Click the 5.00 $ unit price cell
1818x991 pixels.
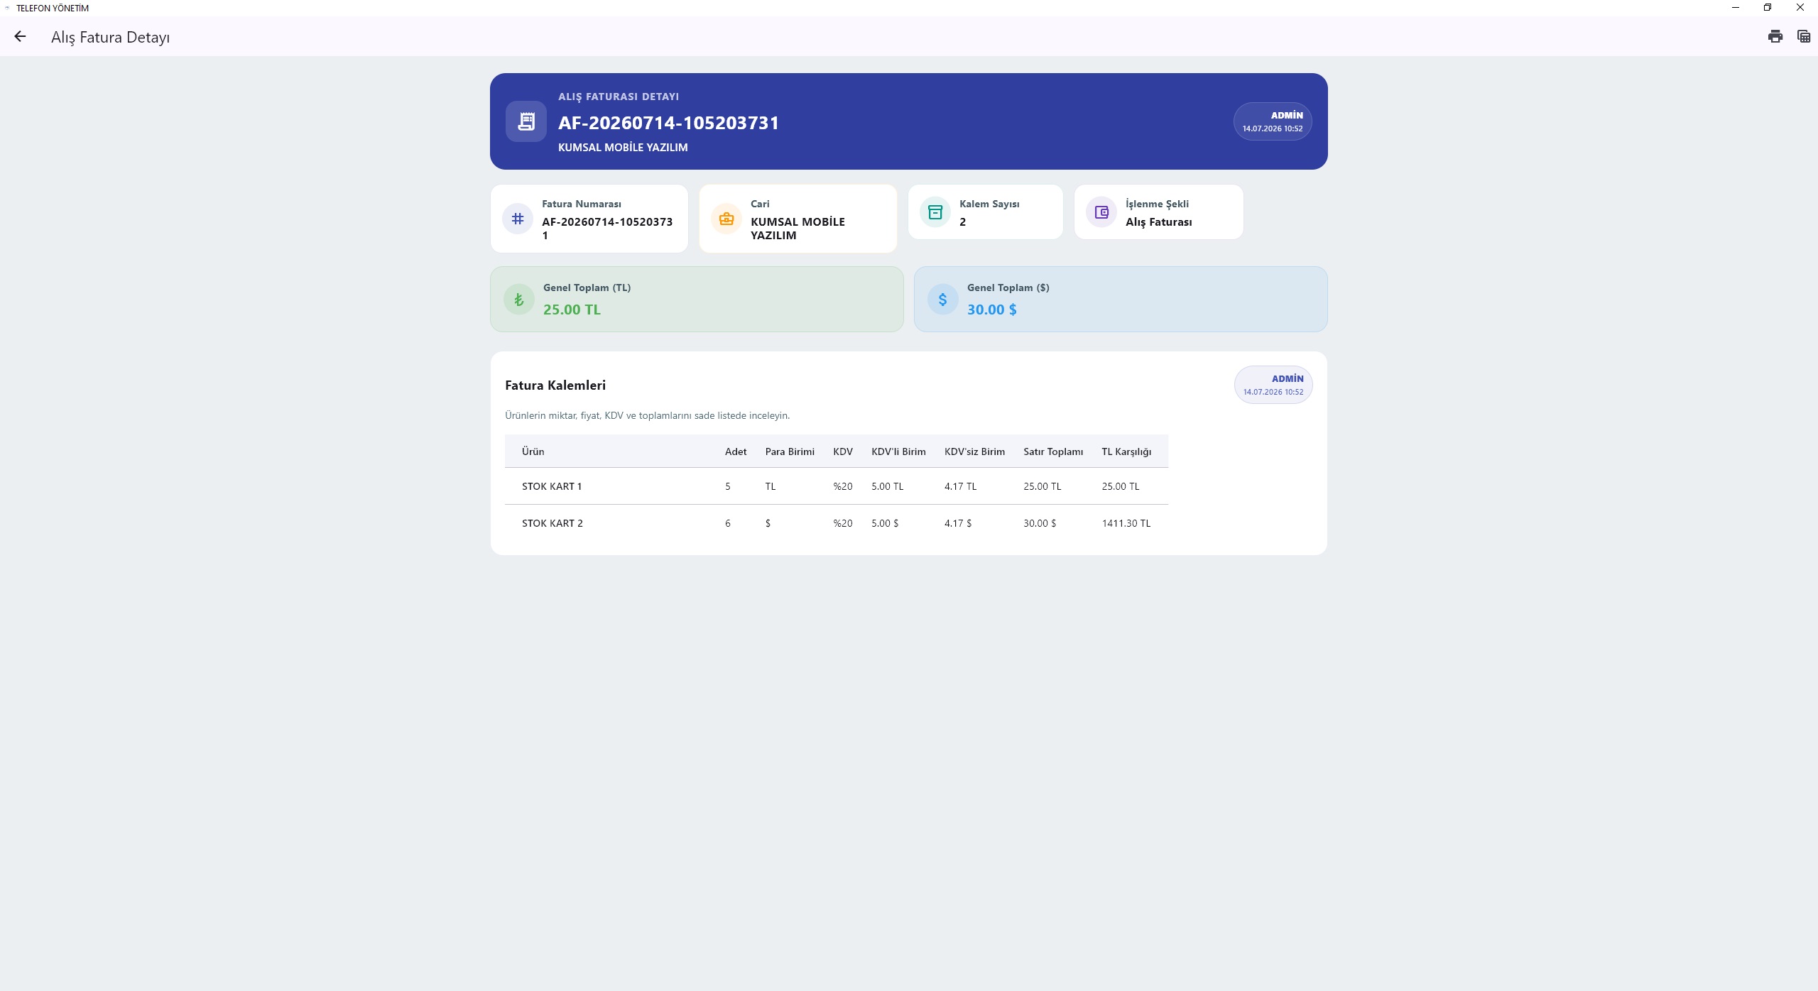[x=885, y=523]
